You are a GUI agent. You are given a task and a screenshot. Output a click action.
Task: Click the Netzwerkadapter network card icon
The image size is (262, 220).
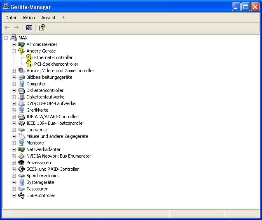pyautogui.click(x=21, y=149)
